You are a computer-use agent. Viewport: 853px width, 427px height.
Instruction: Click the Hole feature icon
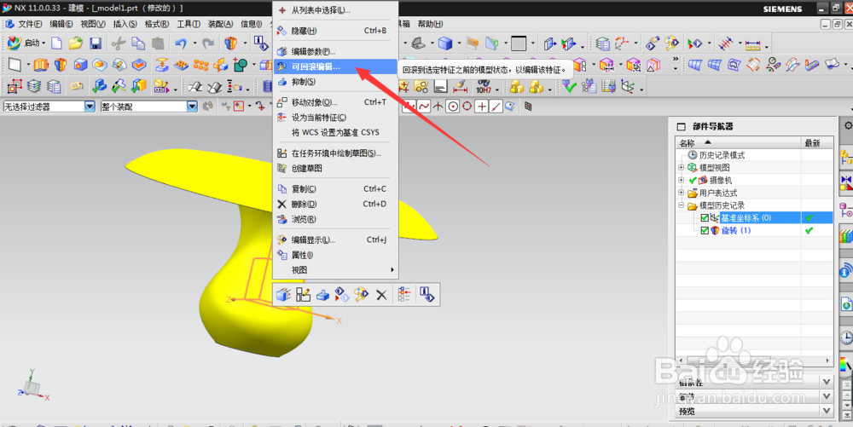(x=80, y=65)
